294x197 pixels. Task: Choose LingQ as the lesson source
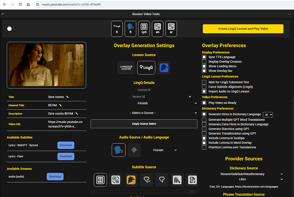[x=146, y=68]
